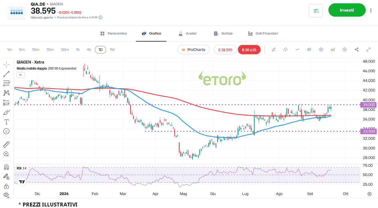Viewport: 378px width, 208px height.
Task: Select the 30m timeframe
Action: [x=65, y=50]
